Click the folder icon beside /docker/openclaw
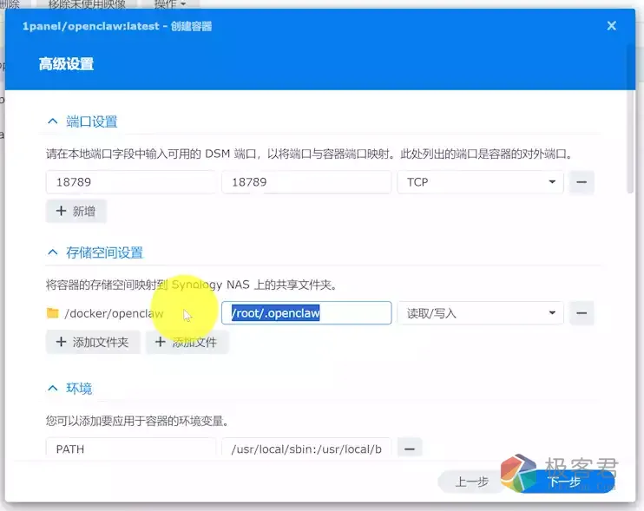The height and width of the screenshot is (511, 644). pyautogui.click(x=53, y=313)
